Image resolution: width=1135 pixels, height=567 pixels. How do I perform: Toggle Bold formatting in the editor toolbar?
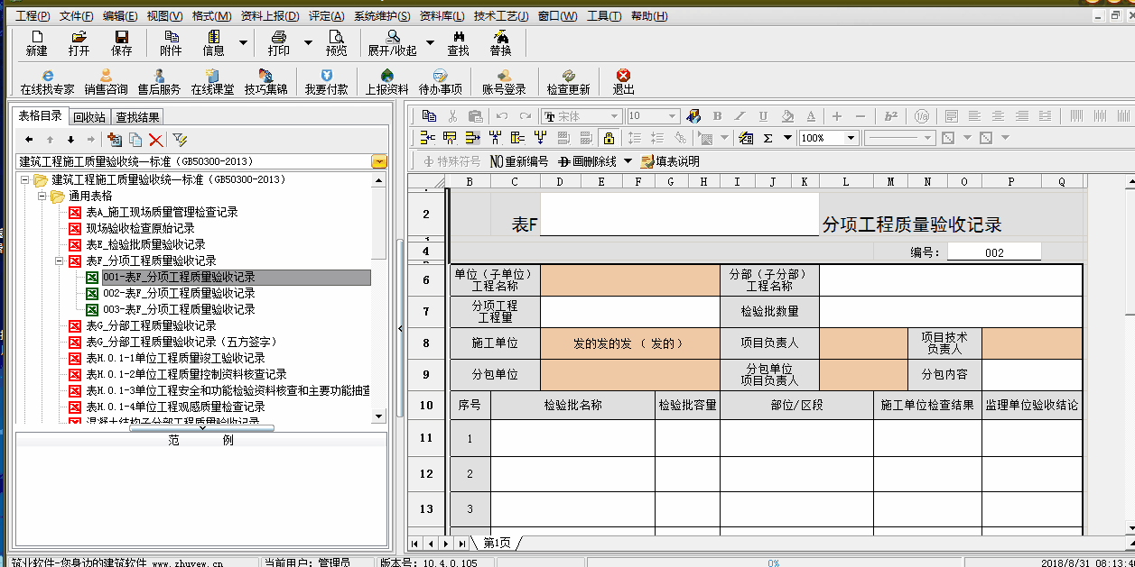click(x=718, y=116)
